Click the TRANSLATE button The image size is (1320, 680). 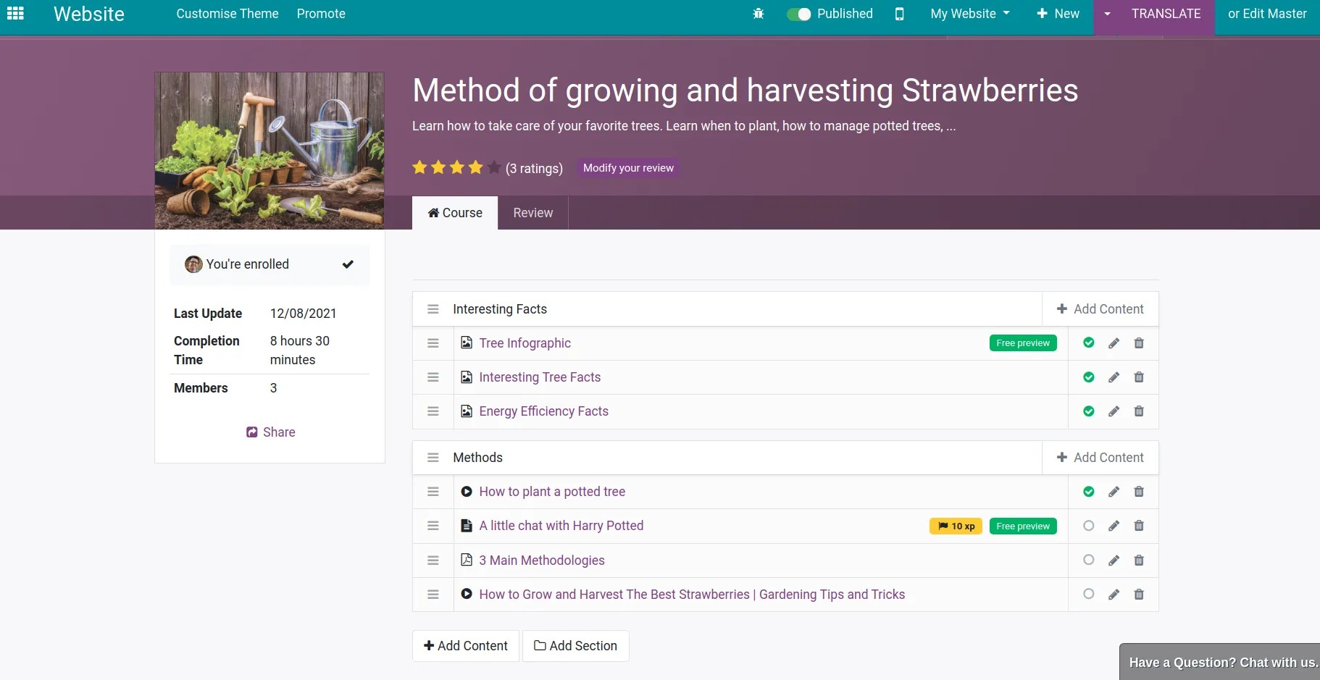(x=1166, y=14)
